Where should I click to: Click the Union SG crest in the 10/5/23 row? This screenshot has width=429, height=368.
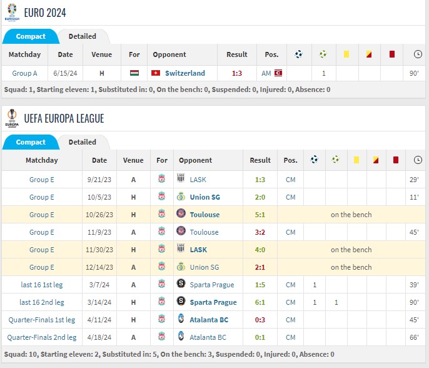[181, 197]
